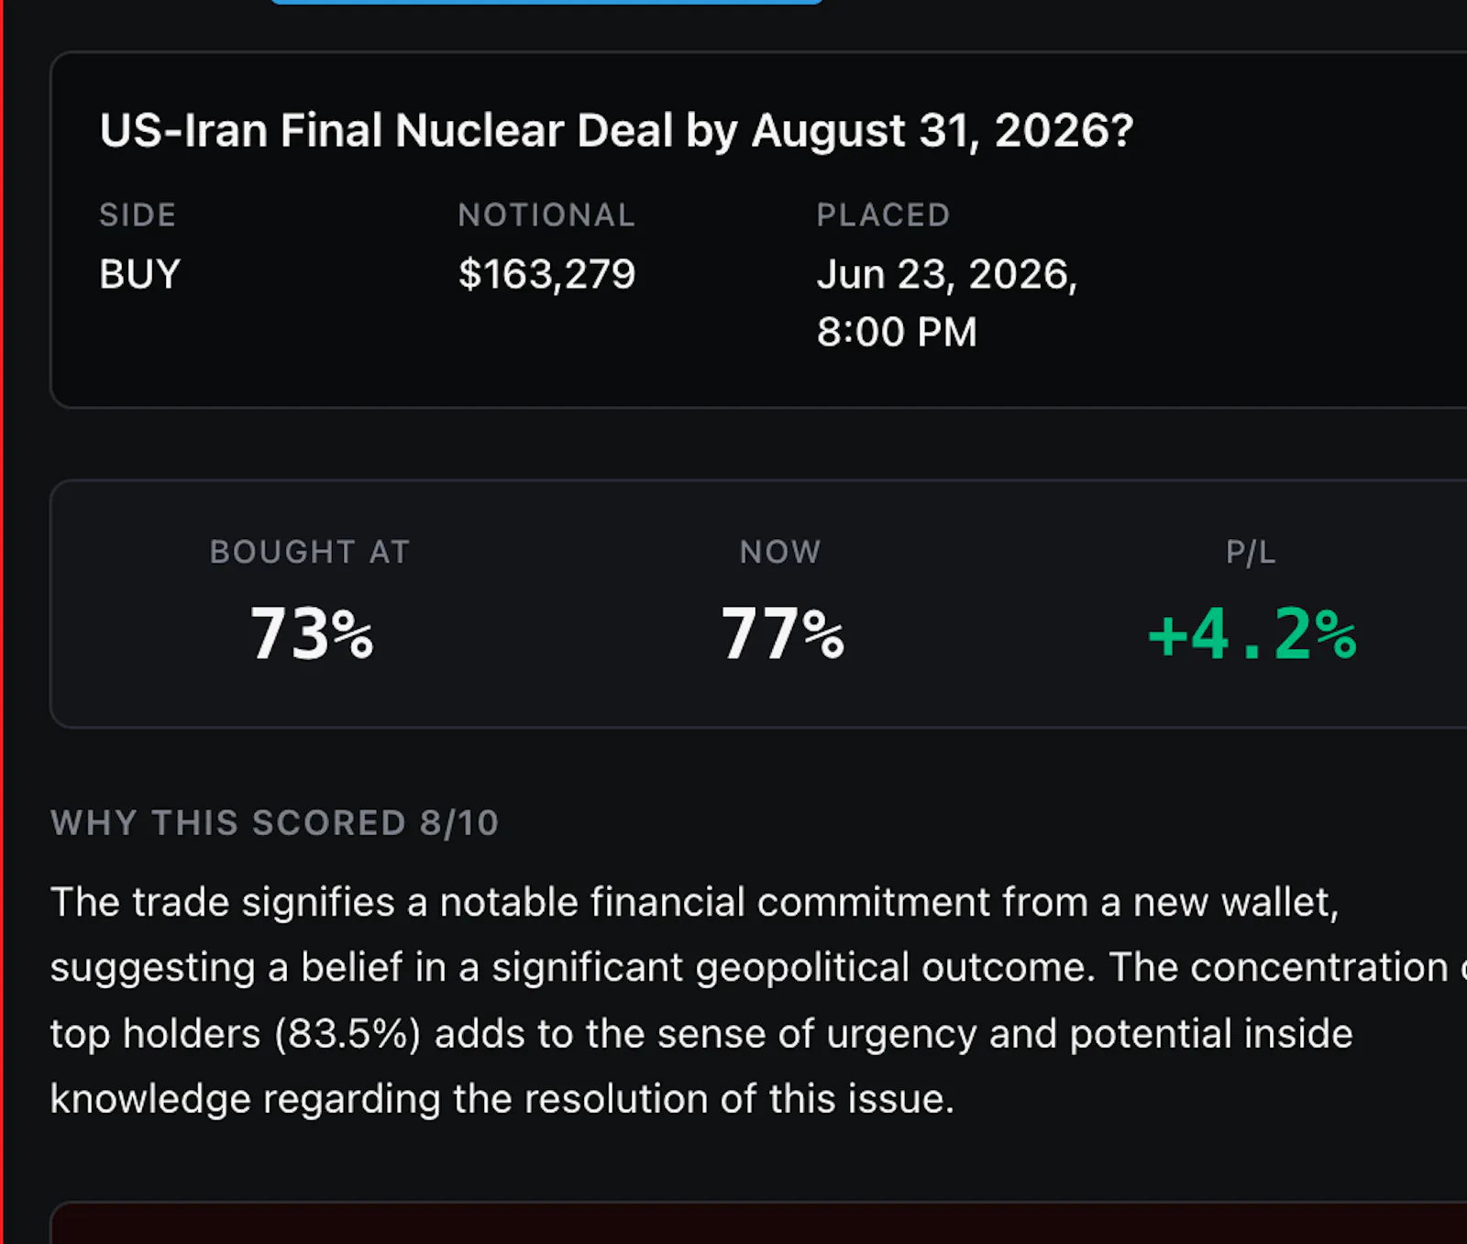Click the red vertical strip on the left edge
Viewport: 1467px width, 1244px height.
point(2,622)
